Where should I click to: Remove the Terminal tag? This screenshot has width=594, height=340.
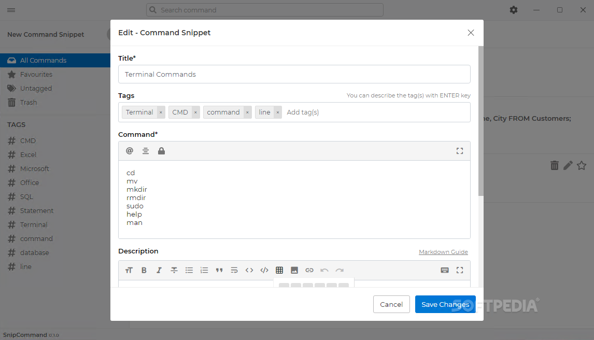[161, 112]
